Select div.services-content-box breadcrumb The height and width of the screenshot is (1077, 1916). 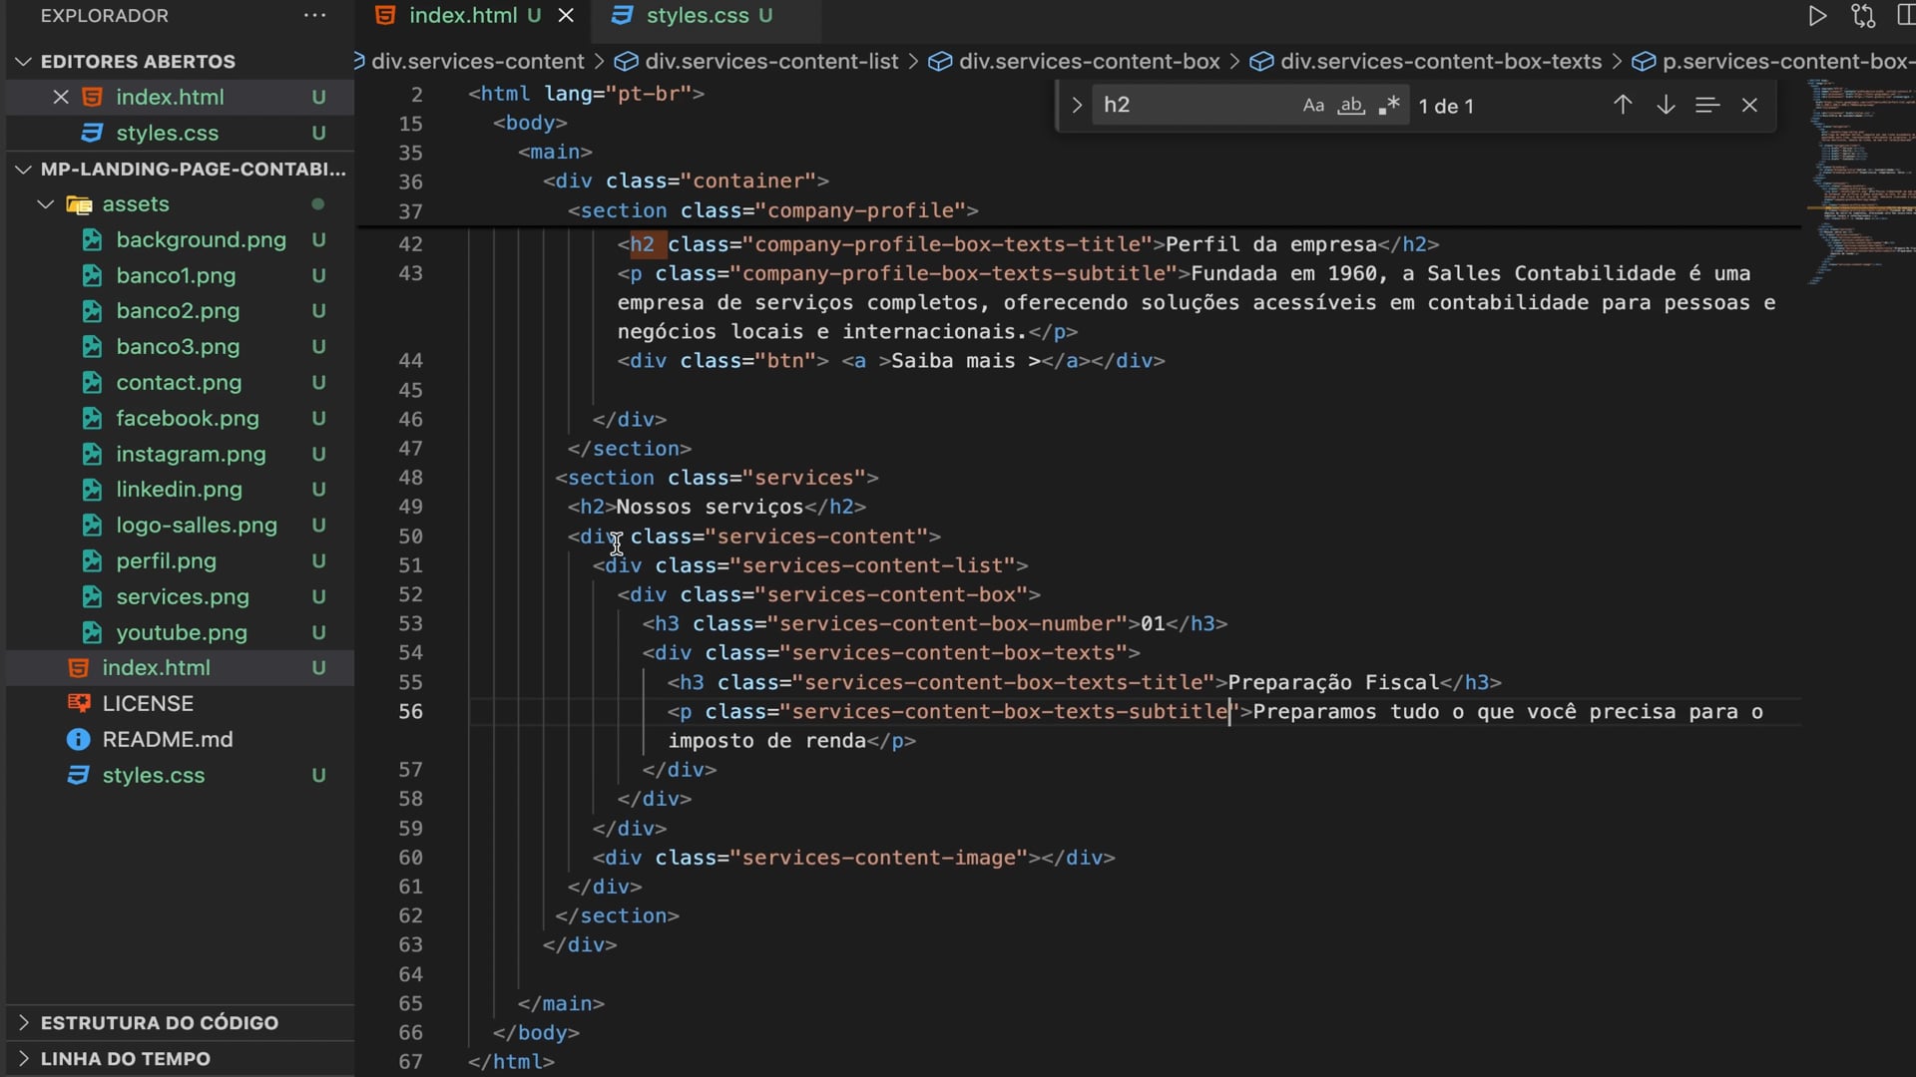(1089, 62)
